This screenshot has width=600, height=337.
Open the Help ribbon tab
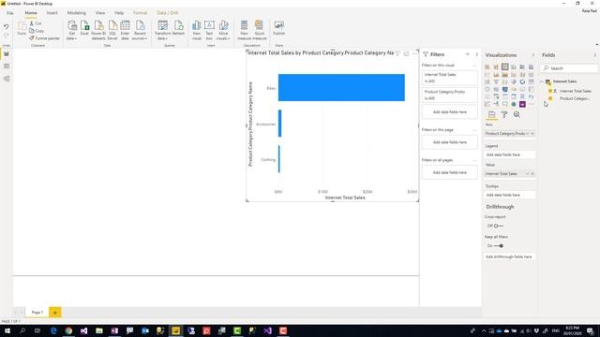tap(119, 13)
